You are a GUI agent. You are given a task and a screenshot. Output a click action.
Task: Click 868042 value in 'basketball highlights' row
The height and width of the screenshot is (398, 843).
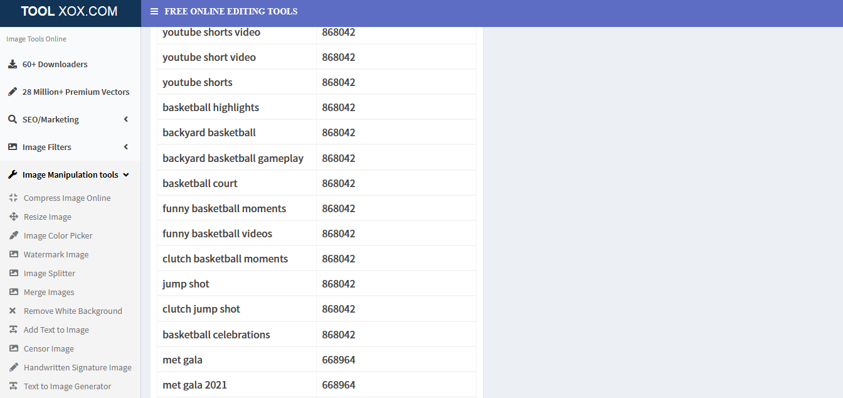click(x=339, y=107)
